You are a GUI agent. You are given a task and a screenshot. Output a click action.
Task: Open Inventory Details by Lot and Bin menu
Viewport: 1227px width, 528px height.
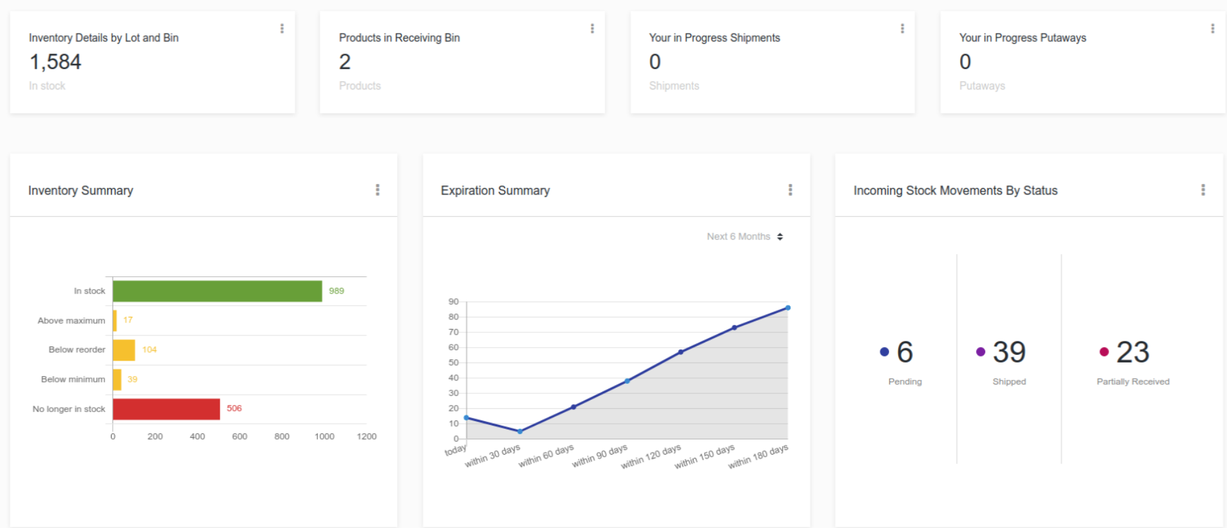282,28
